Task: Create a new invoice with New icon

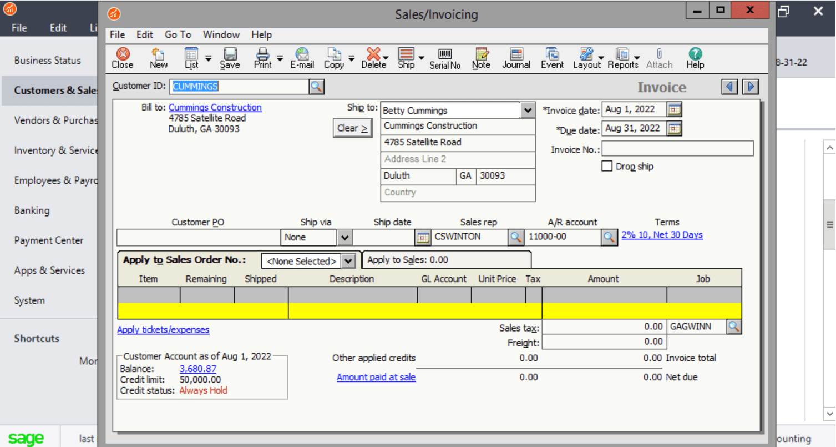Action: coord(158,58)
